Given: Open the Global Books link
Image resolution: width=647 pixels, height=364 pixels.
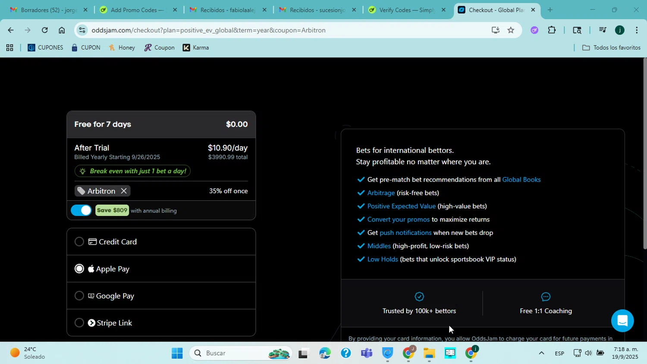Looking at the screenshot, I should coord(521,180).
